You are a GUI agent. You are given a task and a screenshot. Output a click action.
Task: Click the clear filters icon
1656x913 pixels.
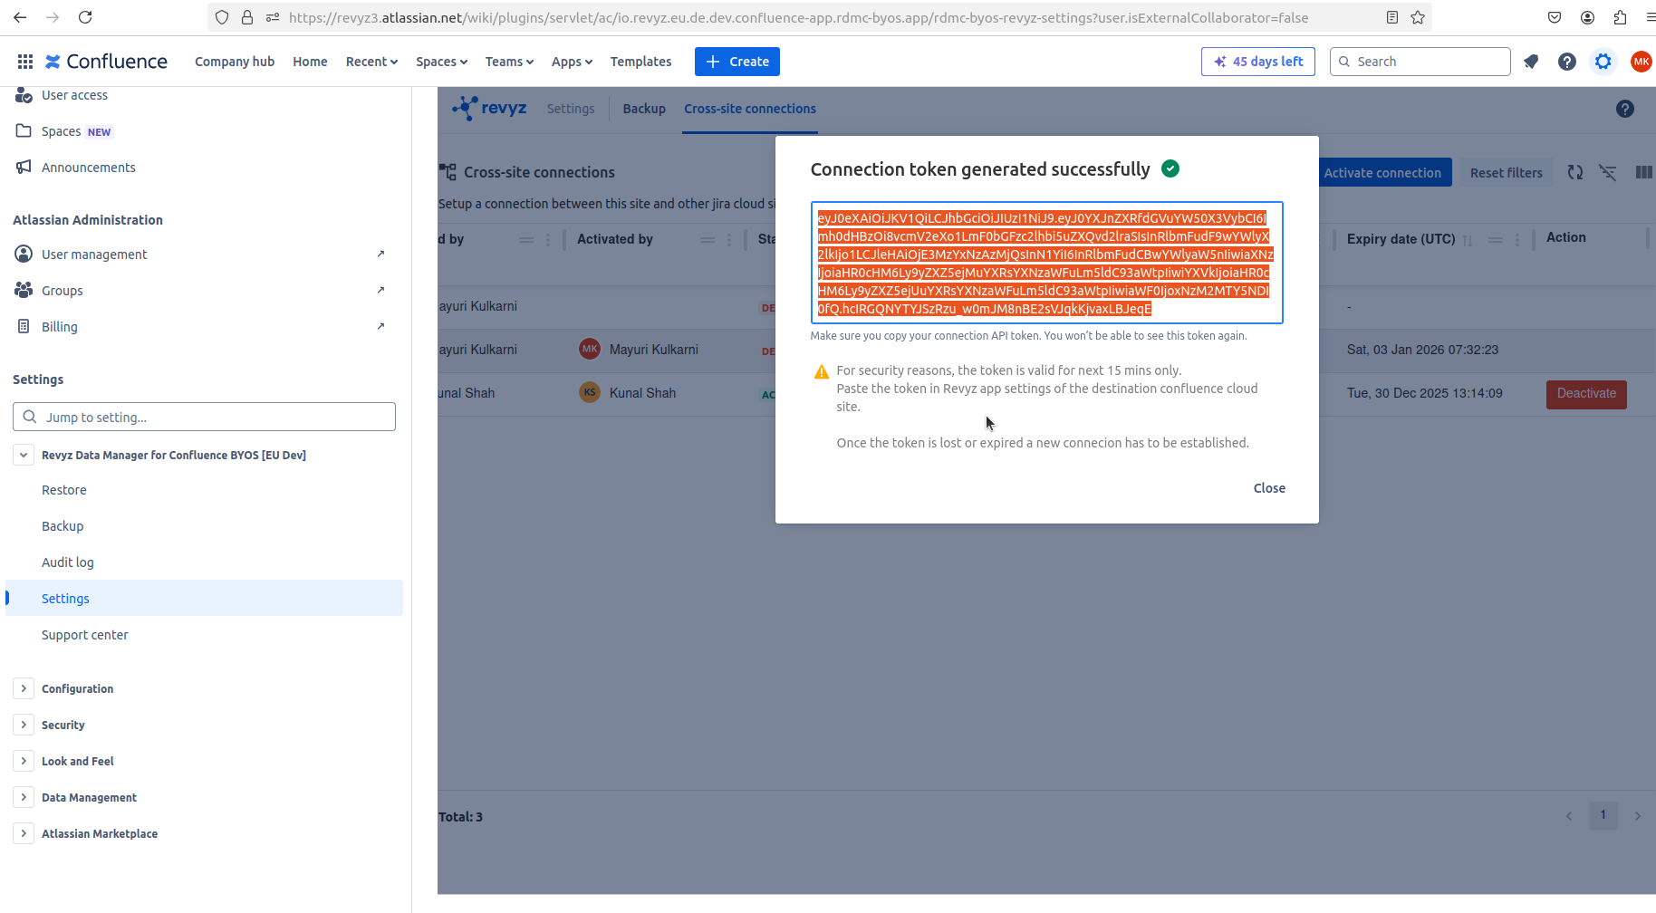[x=1608, y=172]
